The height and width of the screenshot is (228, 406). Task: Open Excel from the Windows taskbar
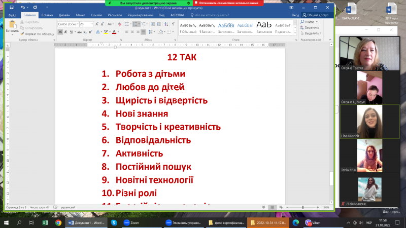coord(45,222)
